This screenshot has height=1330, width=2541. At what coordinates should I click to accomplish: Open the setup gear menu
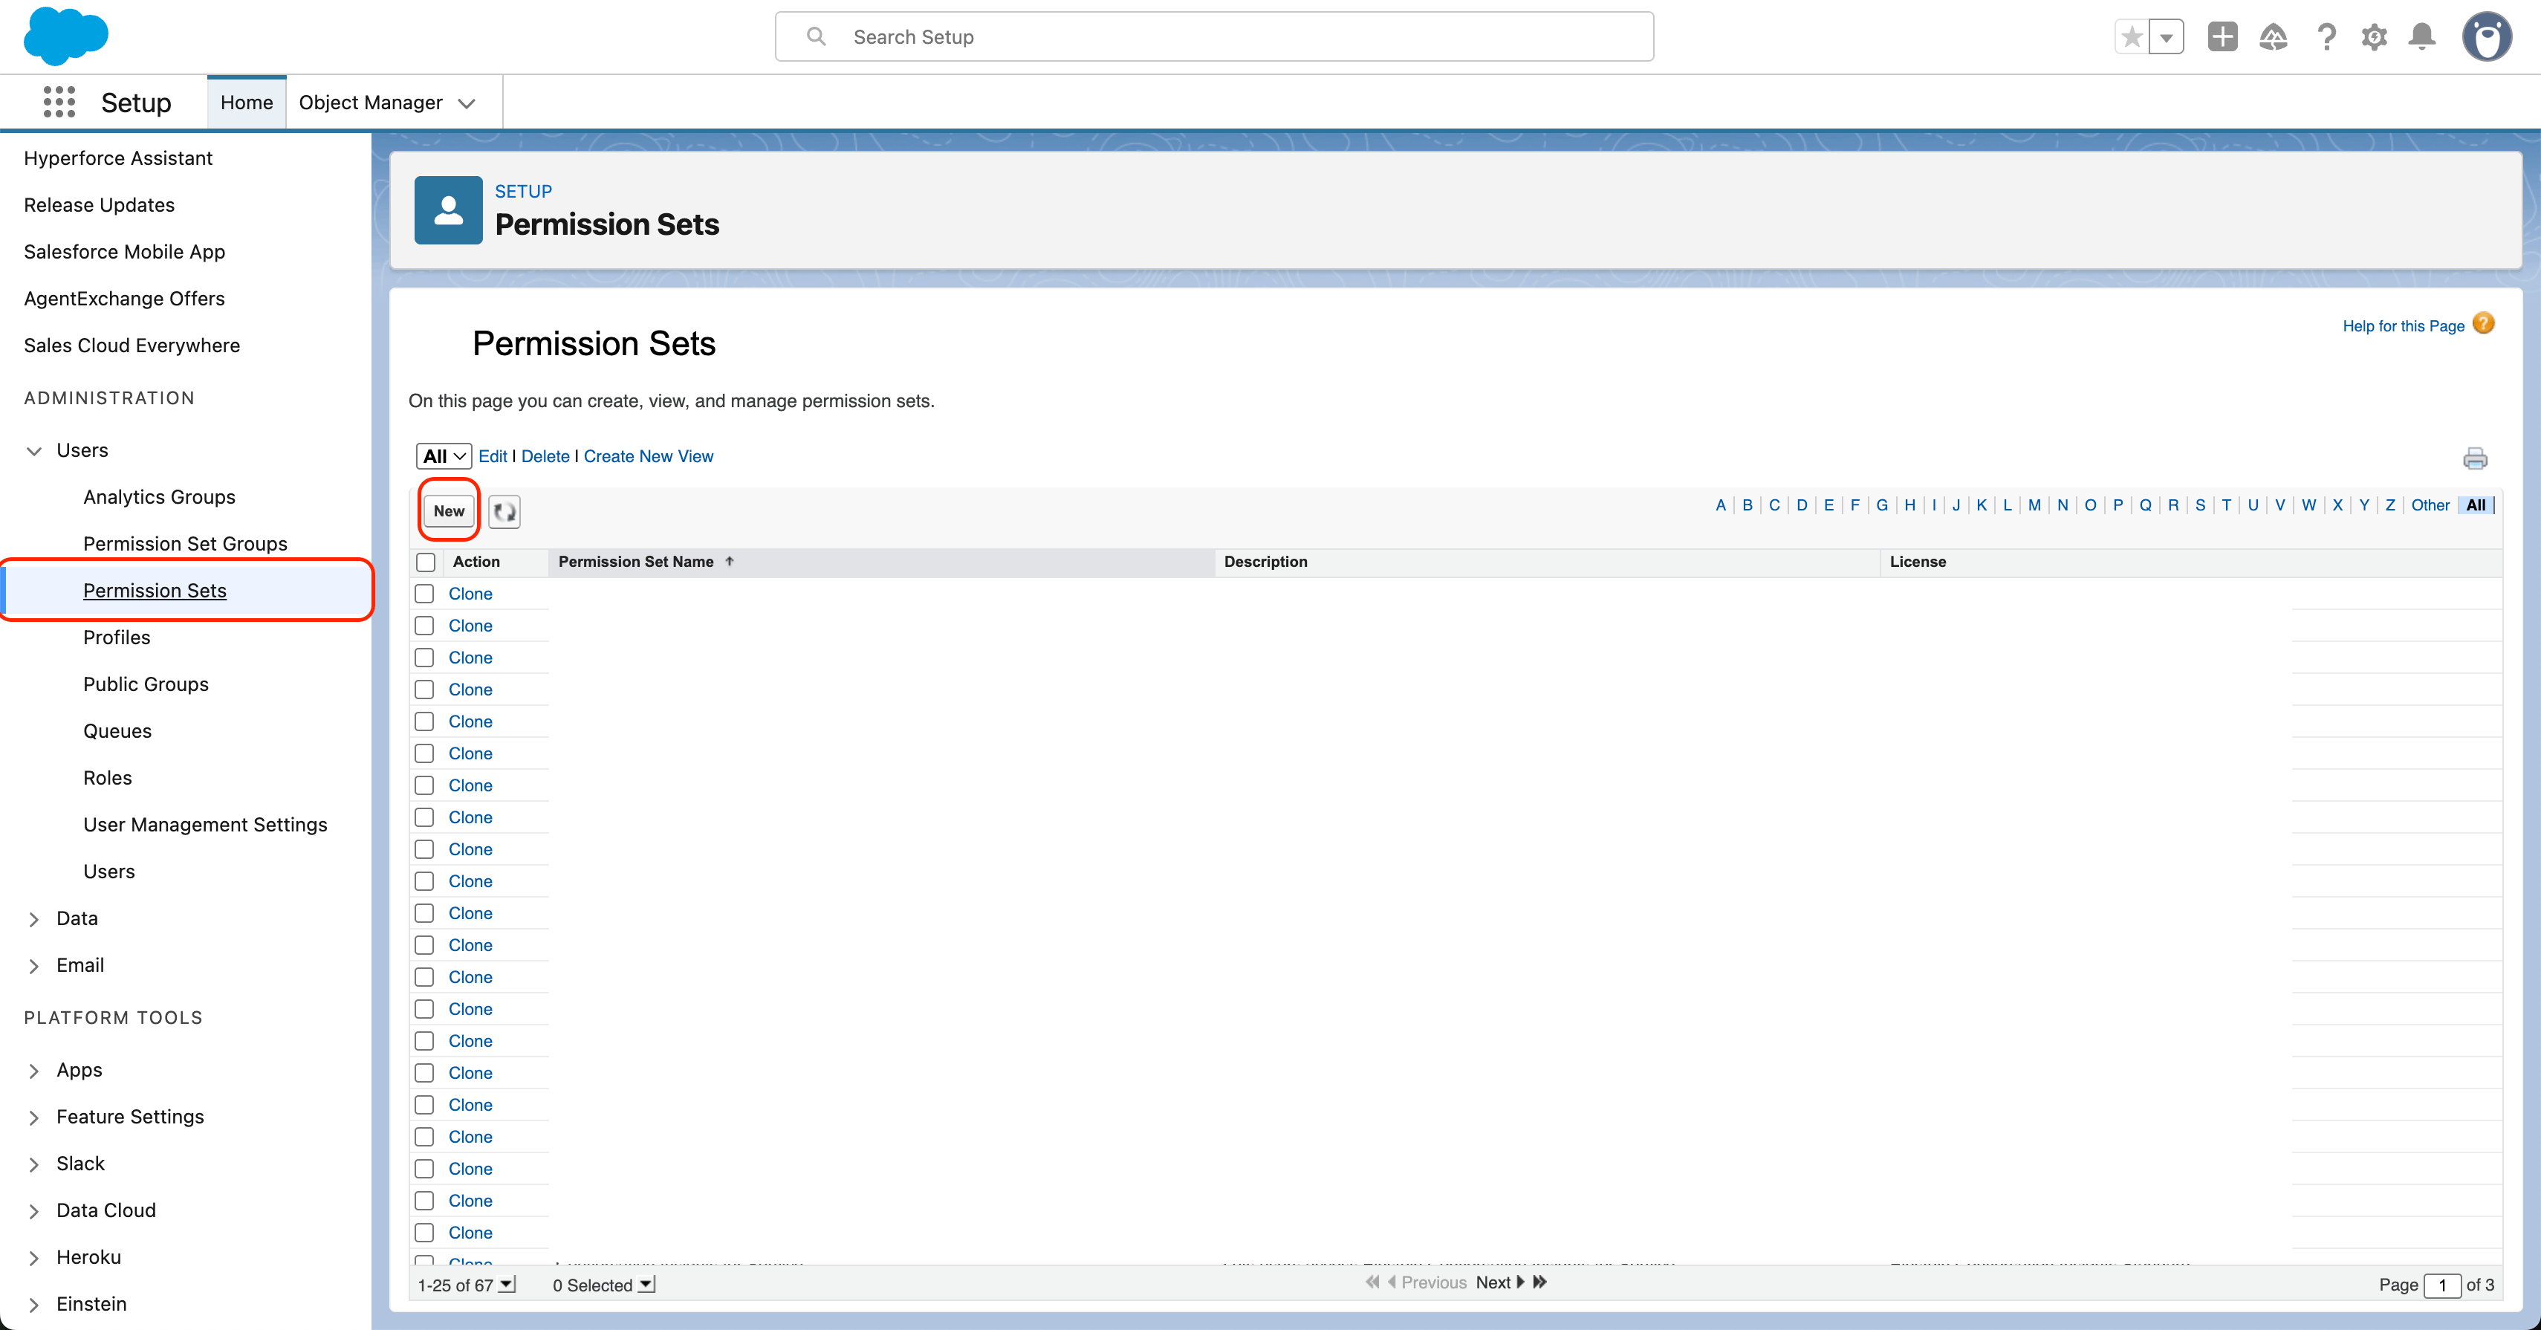[2375, 37]
